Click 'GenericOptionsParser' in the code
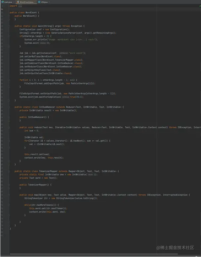Screen dimensions: 201x257 [x=64, y=33]
